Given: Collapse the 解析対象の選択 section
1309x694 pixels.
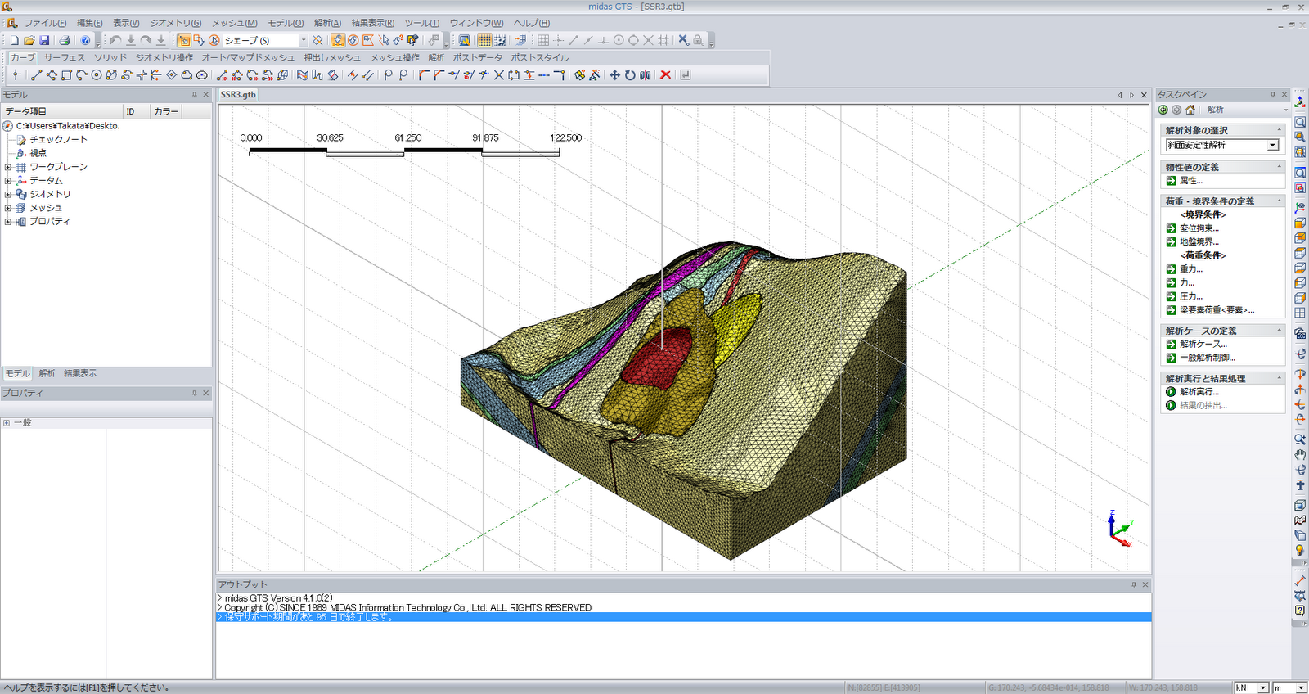Looking at the screenshot, I should coord(1280,130).
